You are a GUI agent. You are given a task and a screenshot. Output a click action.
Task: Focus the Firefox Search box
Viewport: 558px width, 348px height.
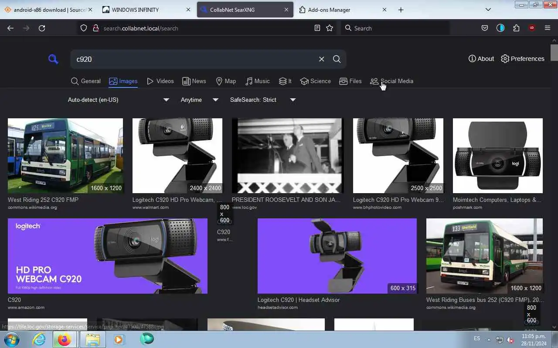click(x=395, y=28)
